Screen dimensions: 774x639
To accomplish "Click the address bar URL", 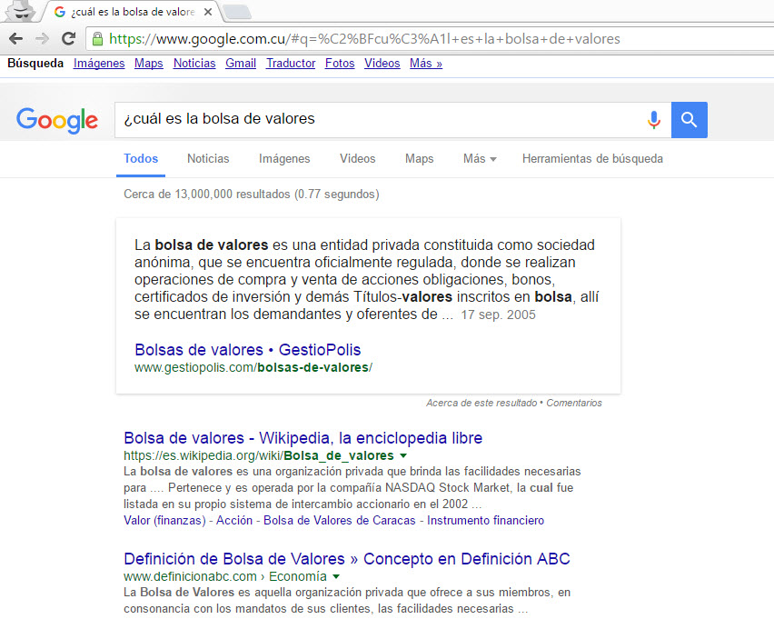I will click(x=364, y=38).
